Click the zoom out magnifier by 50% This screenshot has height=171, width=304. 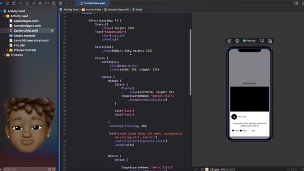click(288, 170)
